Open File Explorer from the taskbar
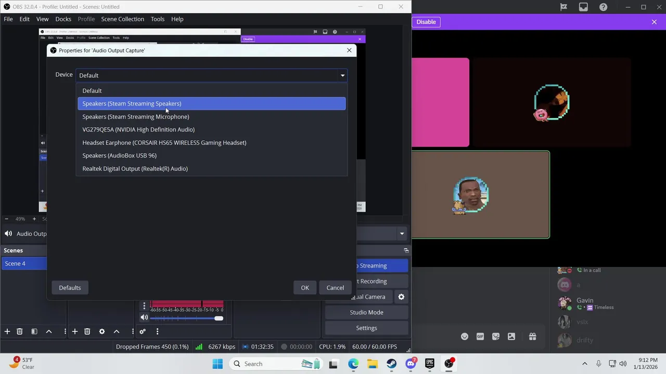666x374 pixels. pyautogui.click(x=373, y=364)
